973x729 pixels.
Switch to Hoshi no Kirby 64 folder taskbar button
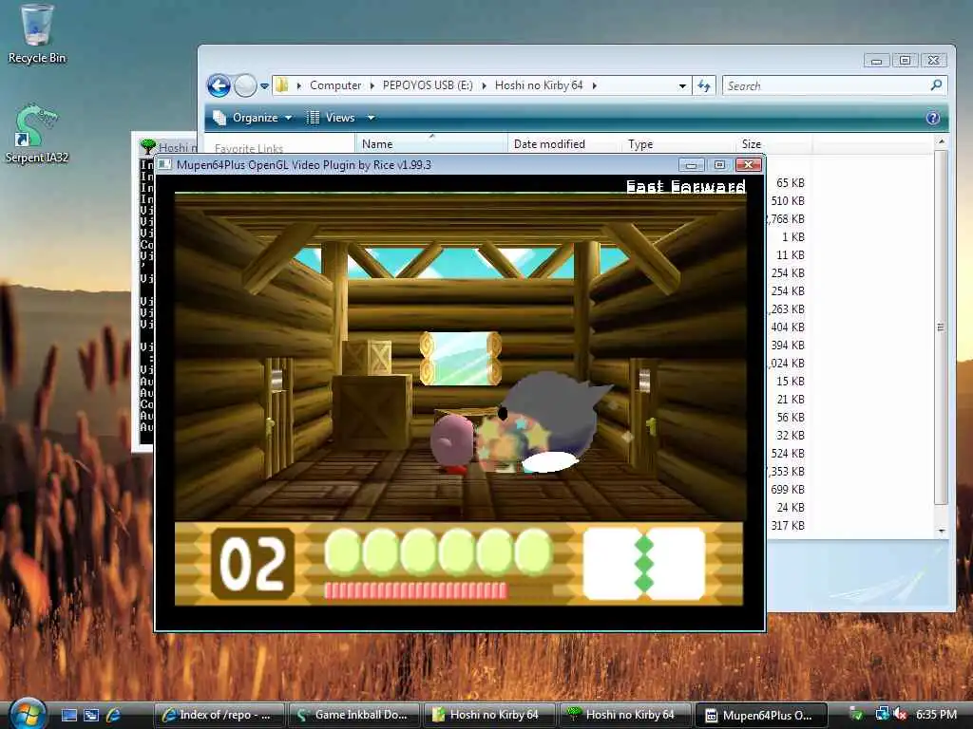(490, 715)
